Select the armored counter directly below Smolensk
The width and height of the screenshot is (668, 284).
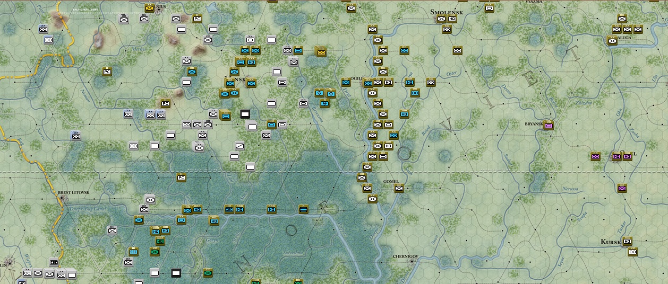447,30
